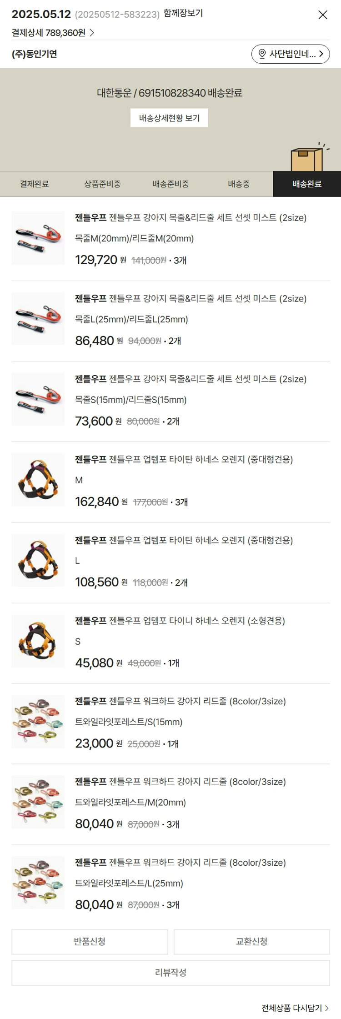Click the delivery box illustration icon
Image resolution: width=341 pixels, height=1019 pixels.
pyautogui.click(x=309, y=157)
